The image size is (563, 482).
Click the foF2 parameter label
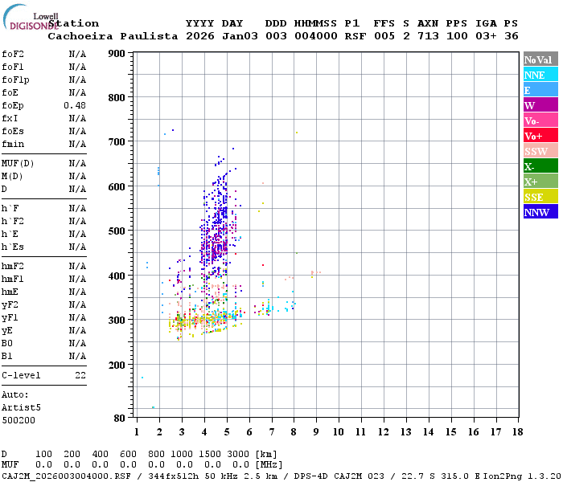click(13, 54)
